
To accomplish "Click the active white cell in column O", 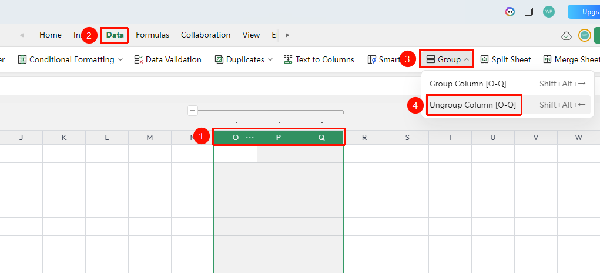I will [235, 154].
